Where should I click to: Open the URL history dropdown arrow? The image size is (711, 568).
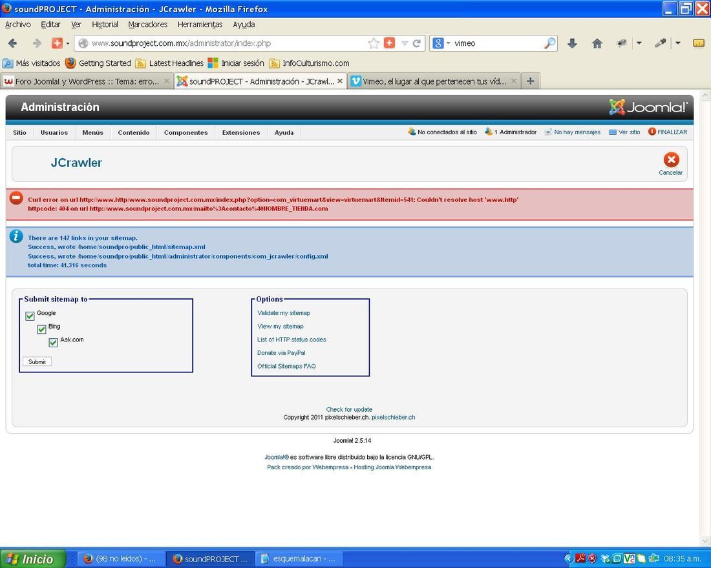405,43
